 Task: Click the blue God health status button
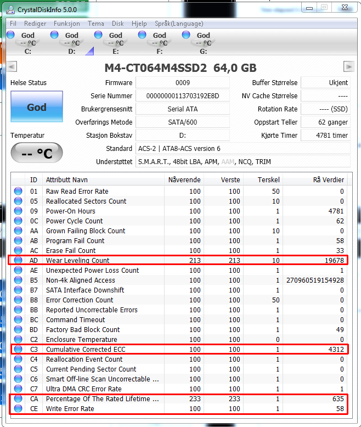coord(37,106)
